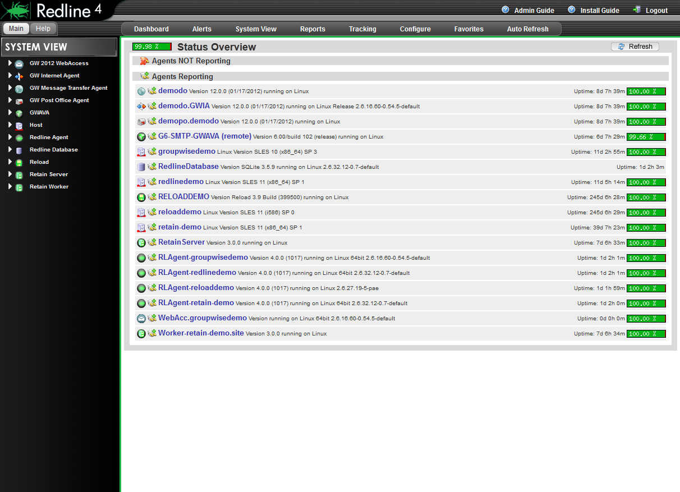This screenshot has width=680, height=492.
Task: Click the Refresh button
Action: click(635, 47)
